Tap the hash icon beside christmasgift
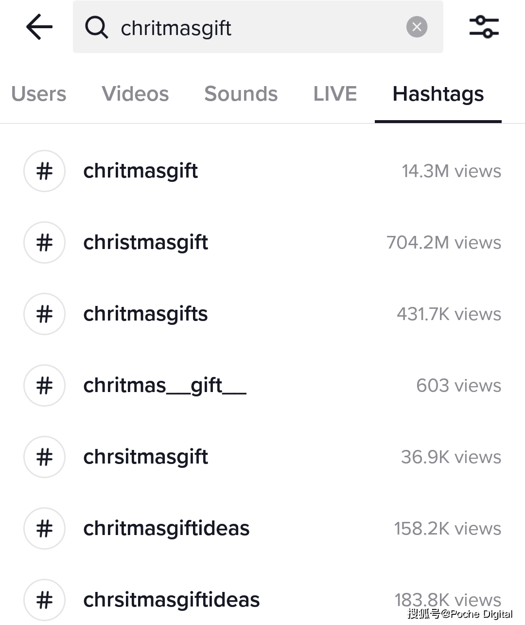 44,243
